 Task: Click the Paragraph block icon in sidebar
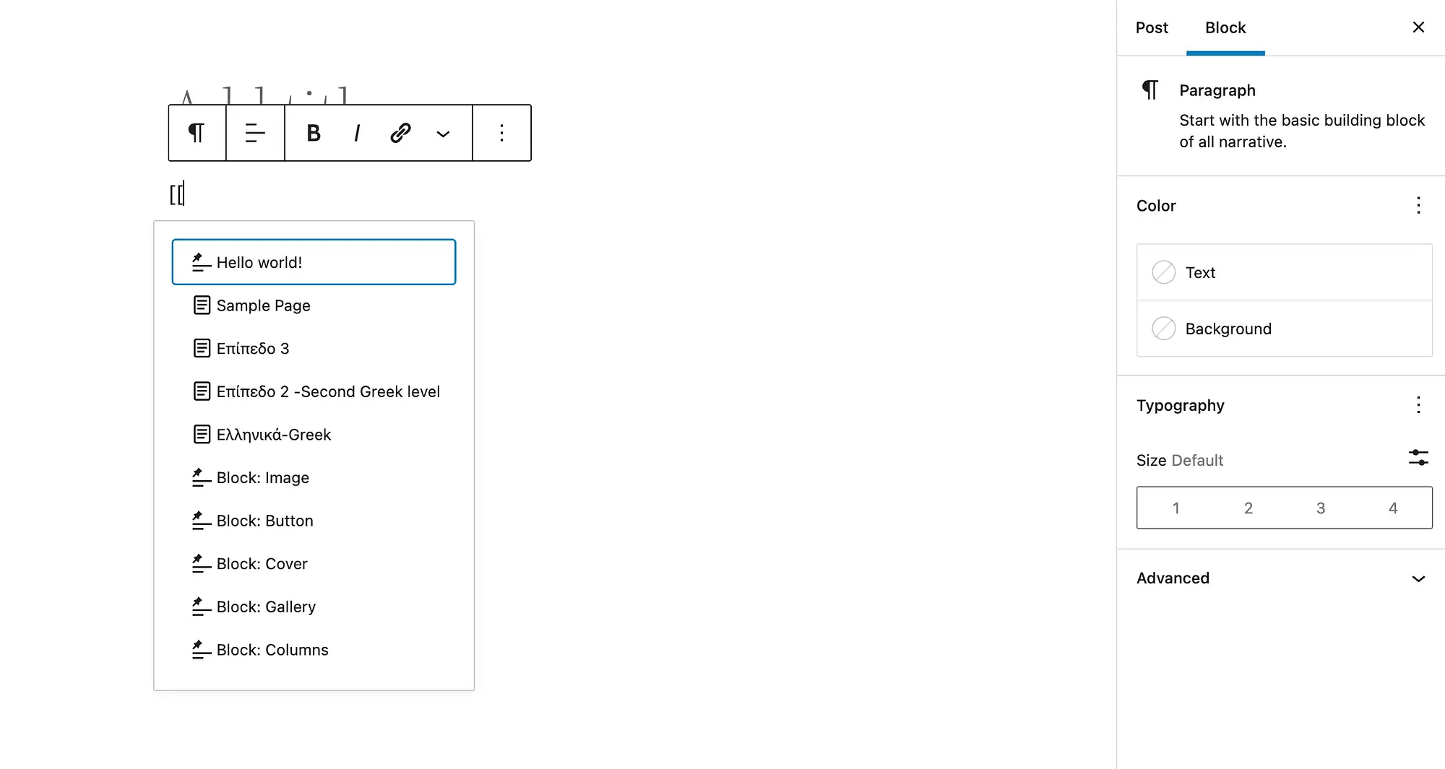pyautogui.click(x=1150, y=90)
